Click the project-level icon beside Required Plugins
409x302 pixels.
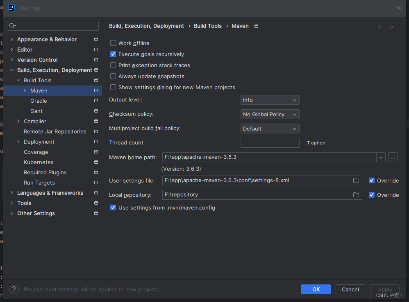[x=96, y=172]
